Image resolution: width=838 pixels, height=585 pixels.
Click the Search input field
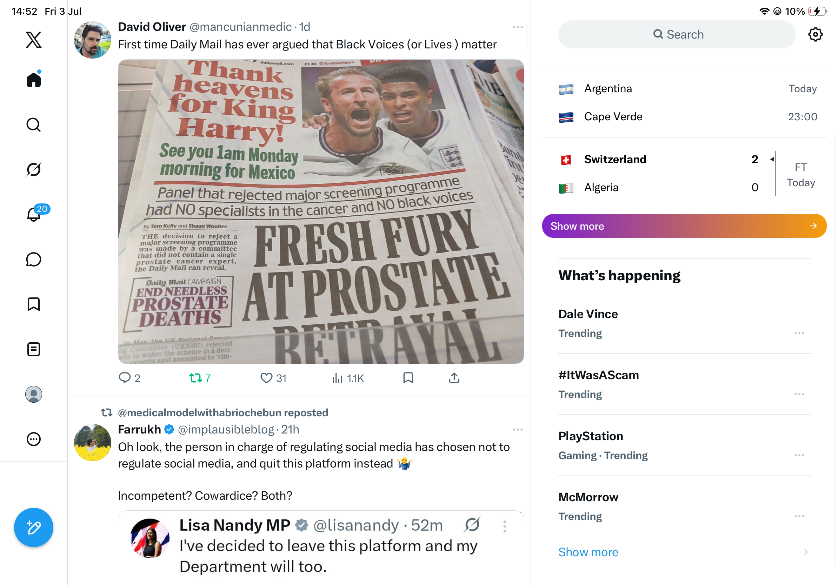[x=677, y=35]
